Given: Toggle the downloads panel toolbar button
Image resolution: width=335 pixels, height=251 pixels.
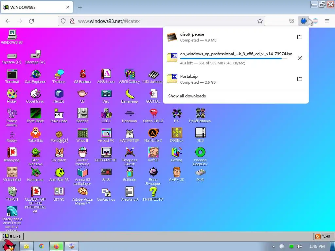Looking at the screenshot, I should click(x=303, y=21).
